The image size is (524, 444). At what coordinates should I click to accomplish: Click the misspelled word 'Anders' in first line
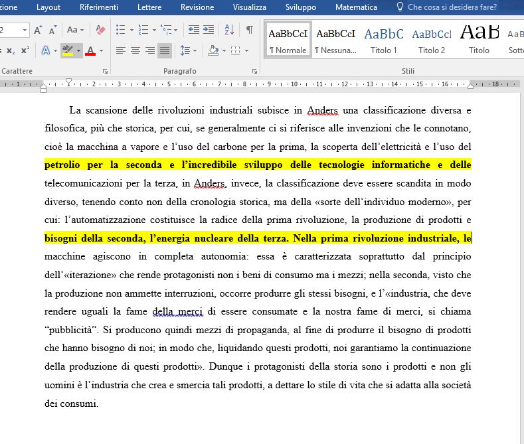click(x=323, y=110)
